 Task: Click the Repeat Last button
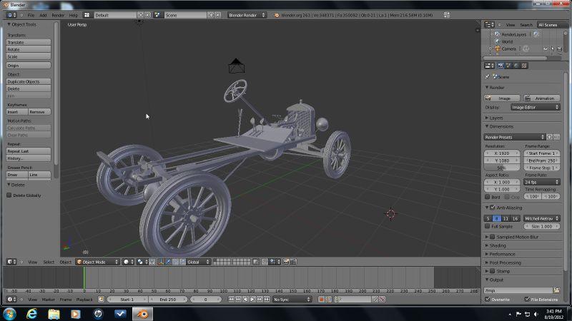(x=29, y=151)
